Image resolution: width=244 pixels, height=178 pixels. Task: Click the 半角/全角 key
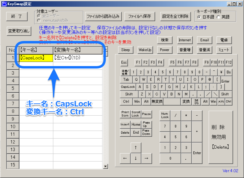tap(125, 72)
